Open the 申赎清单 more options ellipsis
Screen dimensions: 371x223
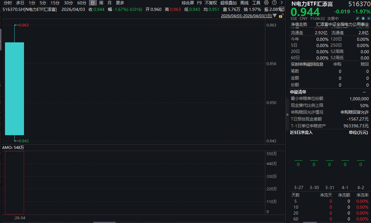click(x=364, y=92)
